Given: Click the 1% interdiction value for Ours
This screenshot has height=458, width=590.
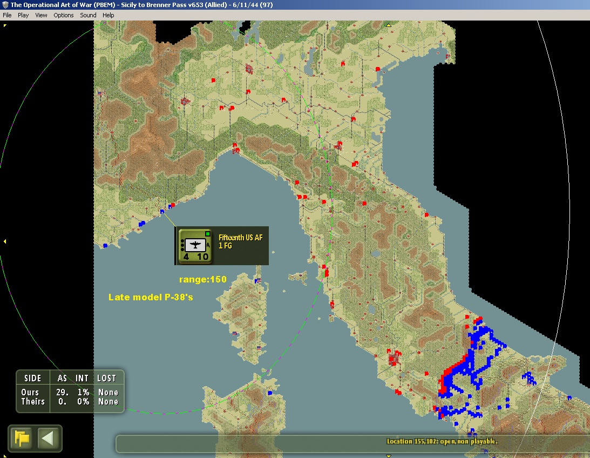Looking at the screenshot, I should click(x=83, y=392).
